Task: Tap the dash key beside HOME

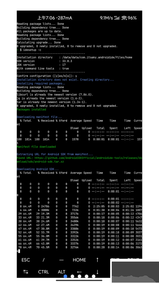Action: 61,260
